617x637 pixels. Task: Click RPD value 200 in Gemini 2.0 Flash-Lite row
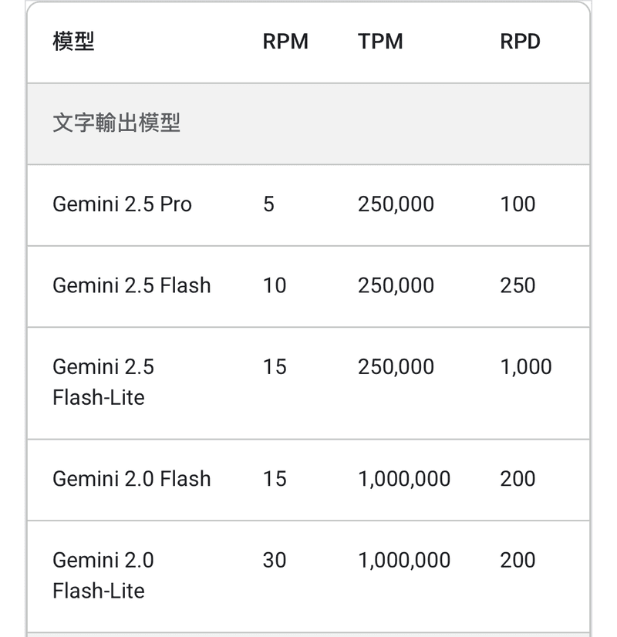[x=518, y=560]
